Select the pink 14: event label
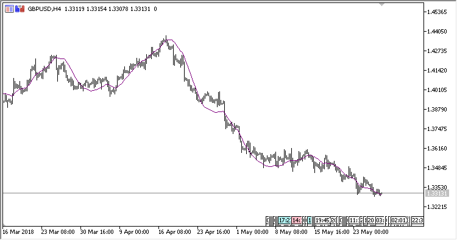The image size is (457, 240). click(297, 221)
